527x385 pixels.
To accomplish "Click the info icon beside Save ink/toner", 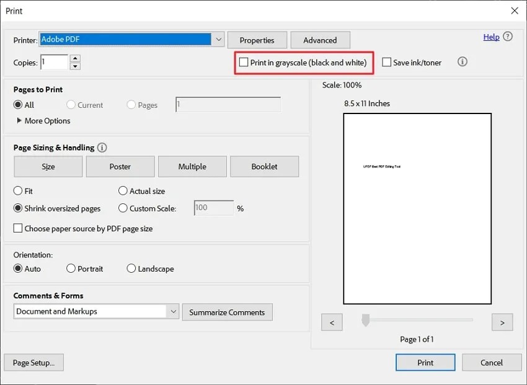I will (x=462, y=62).
